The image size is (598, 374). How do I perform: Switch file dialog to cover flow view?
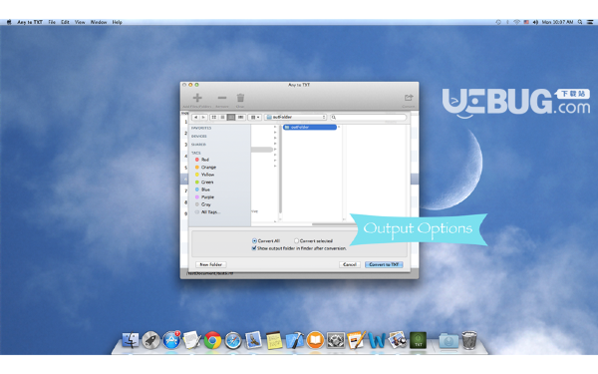pos(240,117)
